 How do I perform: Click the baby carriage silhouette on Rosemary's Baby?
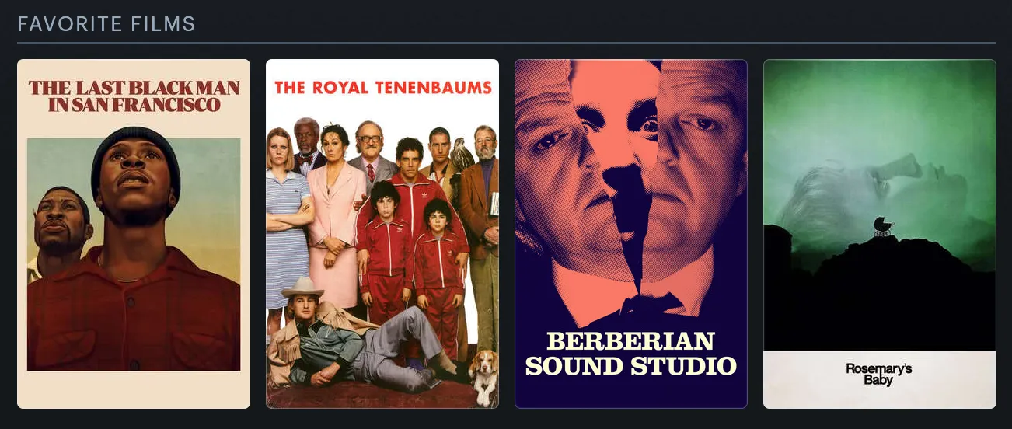(x=884, y=226)
